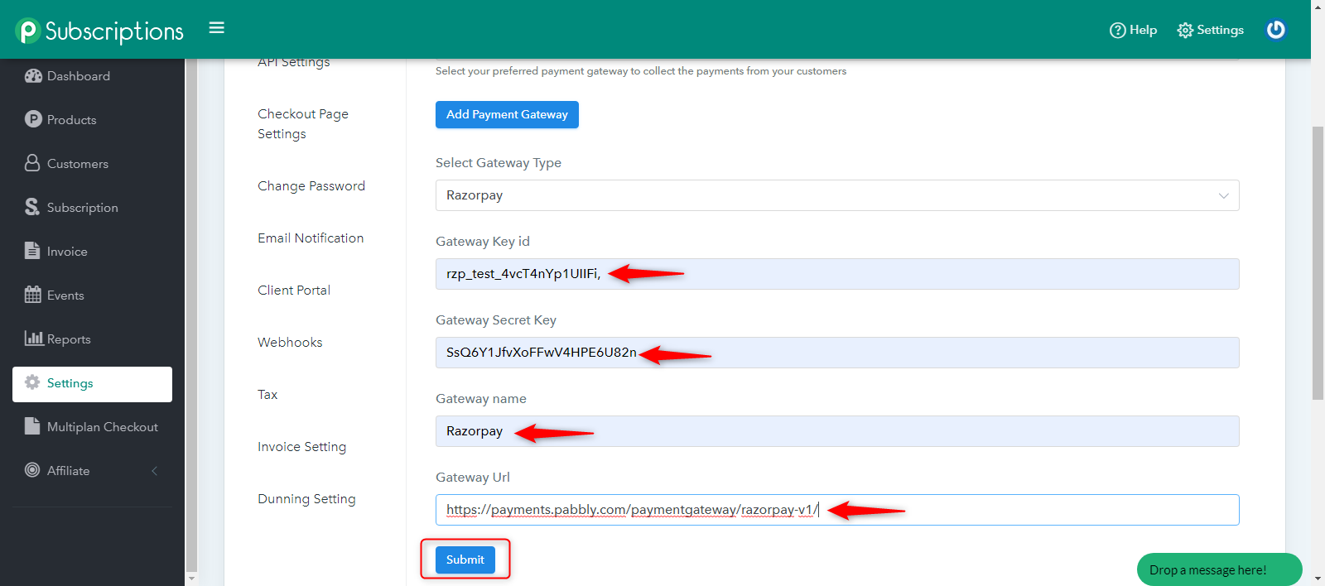Image resolution: width=1325 pixels, height=586 pixels.
Task: Click the Settings gear in header
Action: (x=1185, y=31)
